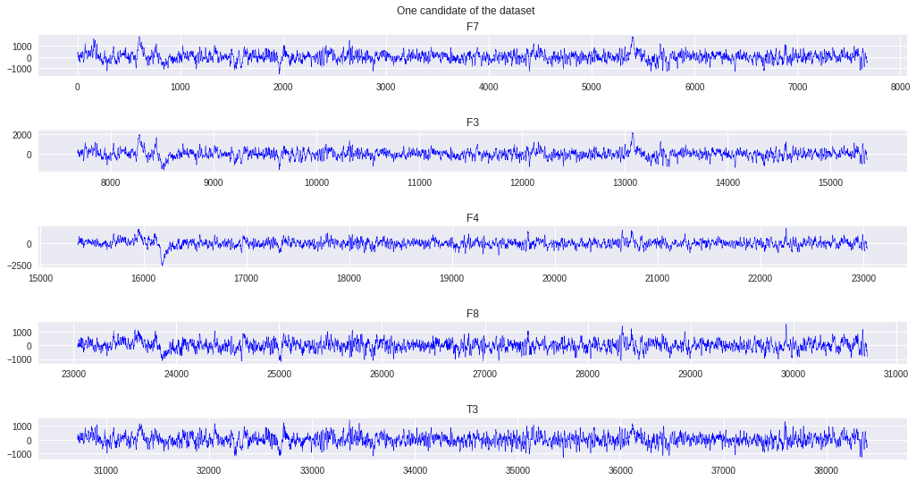Click x-axis tick label 29000

tap(690, 374)
